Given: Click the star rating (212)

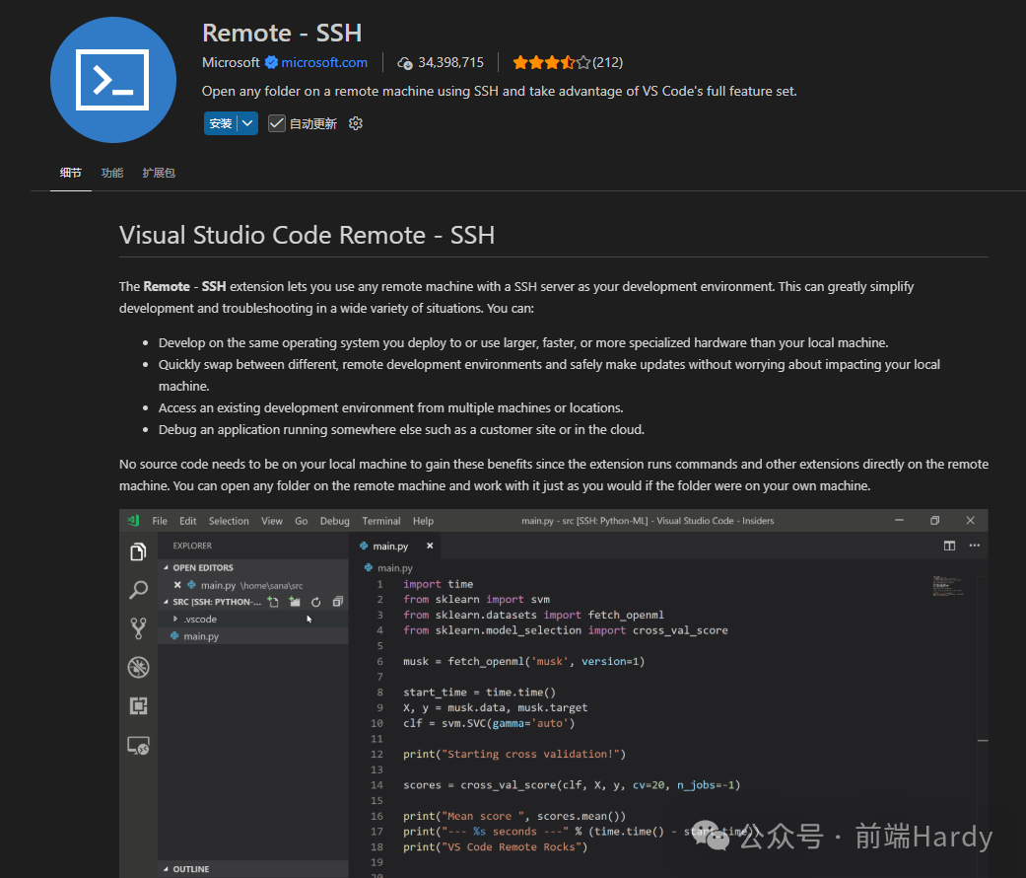Looking at the screenshot, I should (x=568, y=62).
